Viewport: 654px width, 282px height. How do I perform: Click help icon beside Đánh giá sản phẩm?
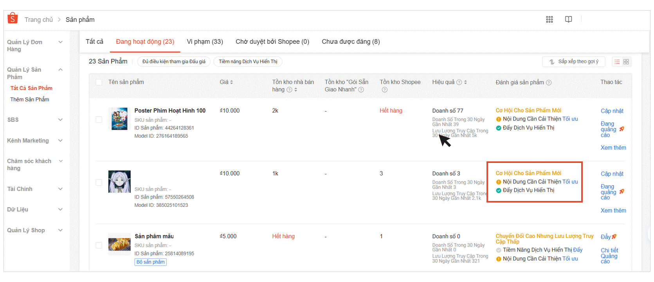point(549,83)
